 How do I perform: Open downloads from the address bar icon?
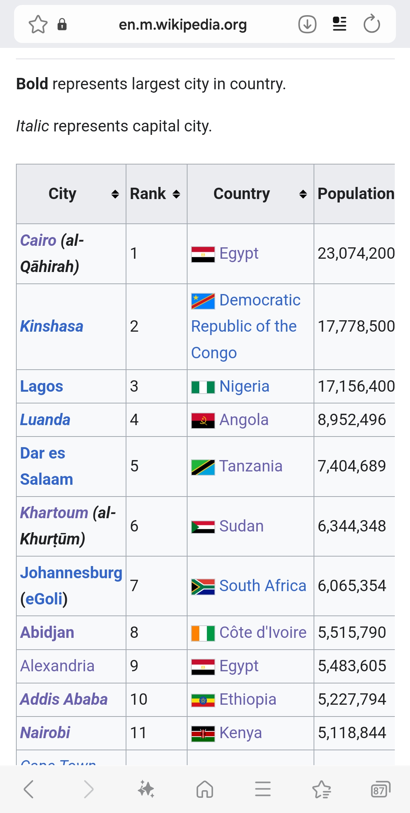307,25
